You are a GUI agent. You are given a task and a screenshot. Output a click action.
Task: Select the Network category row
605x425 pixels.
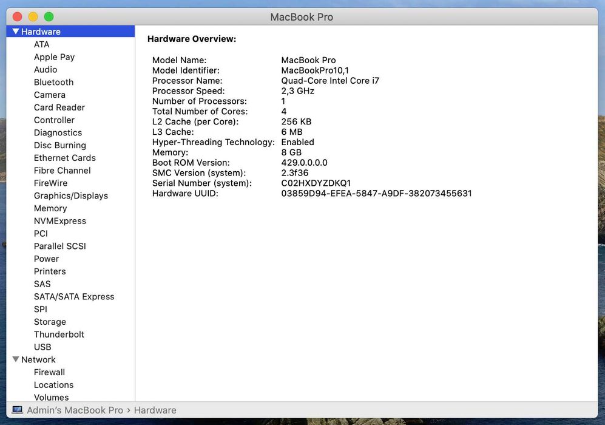click(70, 359)
